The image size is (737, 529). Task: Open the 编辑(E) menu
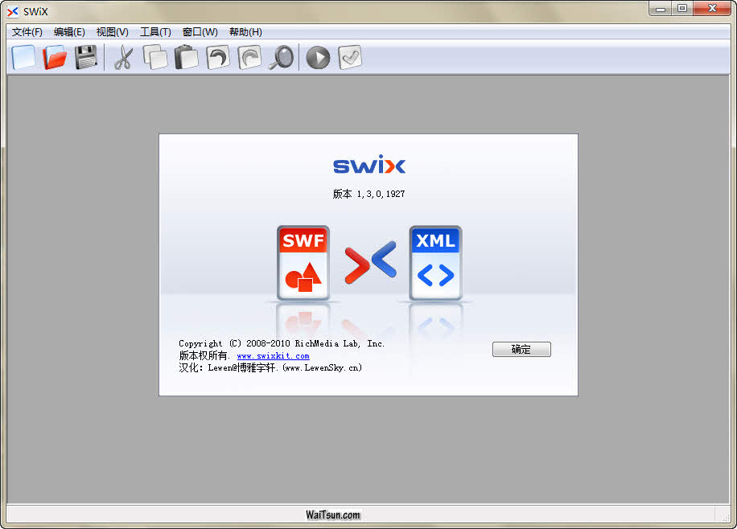[x=69, y=32]
